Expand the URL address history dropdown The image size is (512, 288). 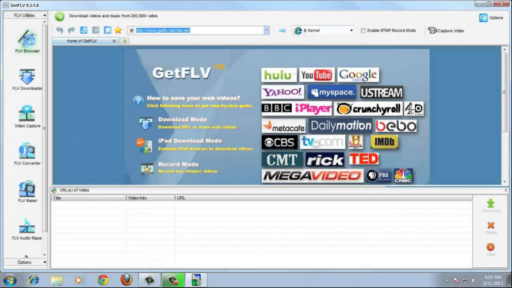click(x=267, y=30)
